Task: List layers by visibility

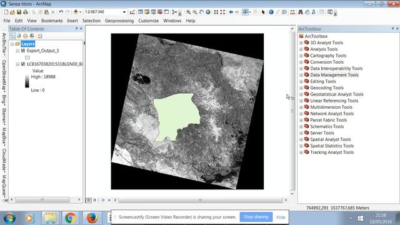Action: pyautogui.click(x=25, y=36)
